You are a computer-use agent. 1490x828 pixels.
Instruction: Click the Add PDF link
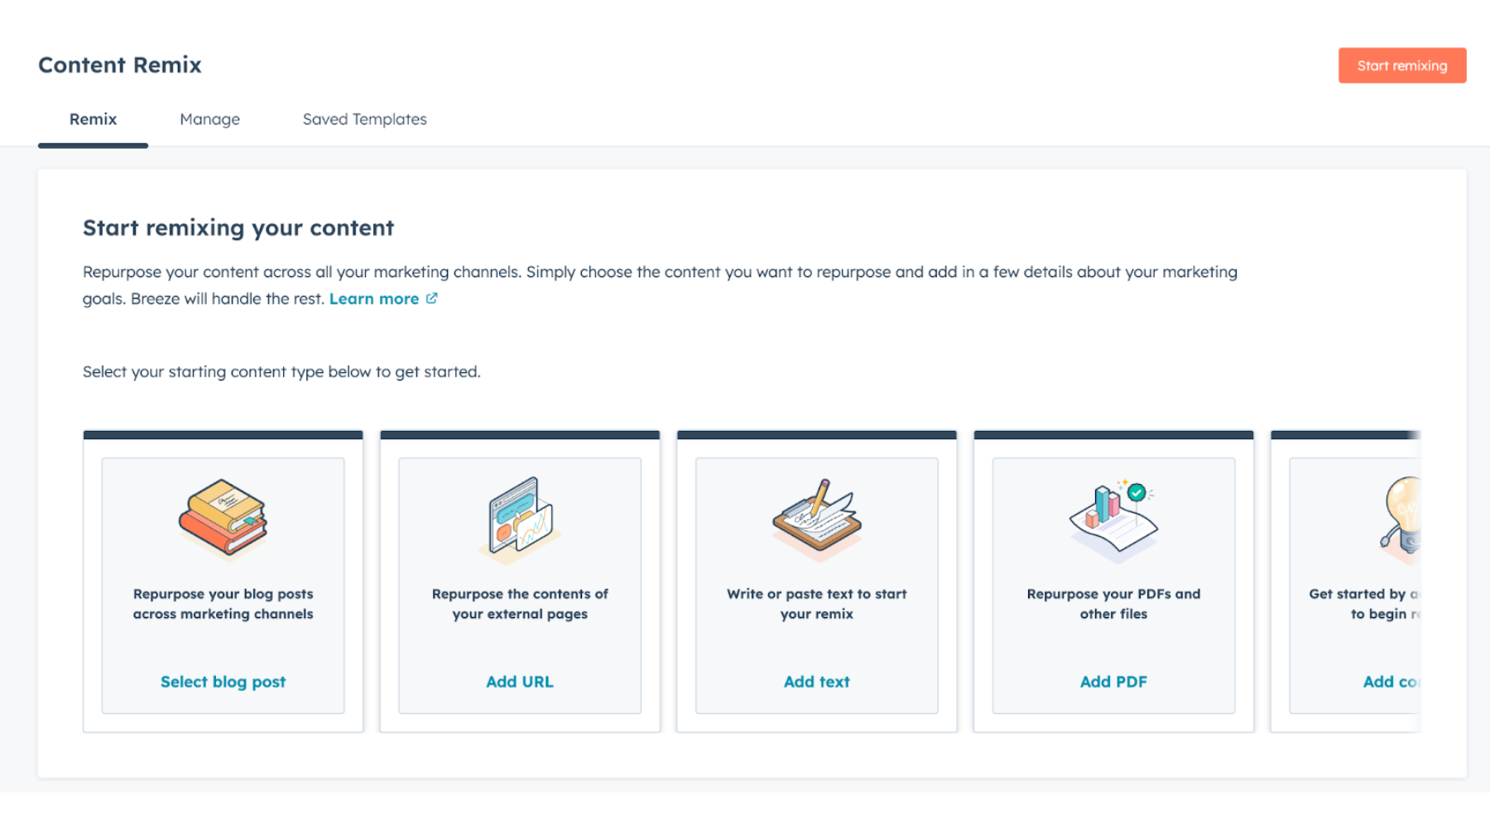[x=1113, y=682]
